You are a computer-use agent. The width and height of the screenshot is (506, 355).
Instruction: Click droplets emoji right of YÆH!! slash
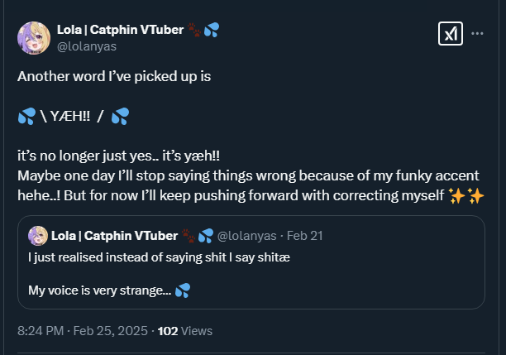[120, 116]
